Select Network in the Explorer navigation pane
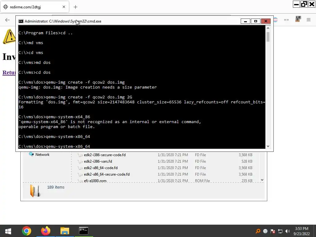The height and width of the screenshot is (237, 316). tap(42, 155)
